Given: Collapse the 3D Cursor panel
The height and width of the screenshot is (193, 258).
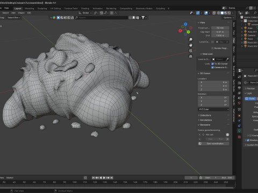Looking at the screenshot, I should (x=199, y=73).
